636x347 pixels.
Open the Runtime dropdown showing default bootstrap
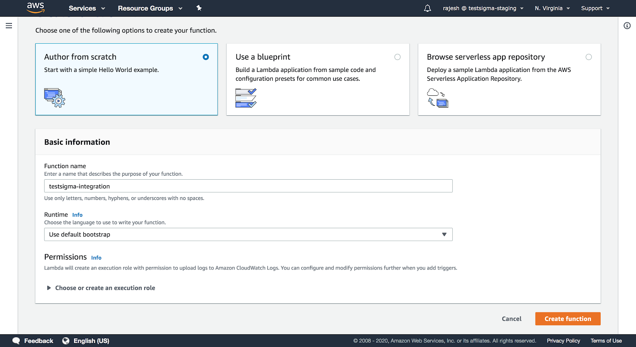click(248, 235)
